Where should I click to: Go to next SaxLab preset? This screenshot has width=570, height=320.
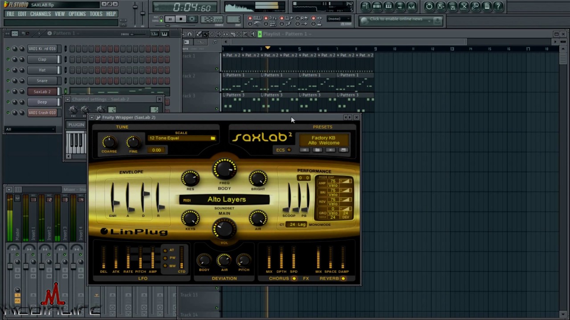[330, 150]
